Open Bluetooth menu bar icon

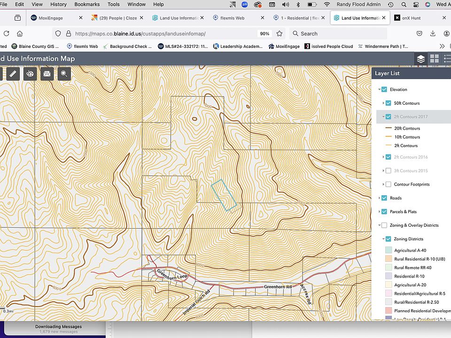tap(298, 4)
